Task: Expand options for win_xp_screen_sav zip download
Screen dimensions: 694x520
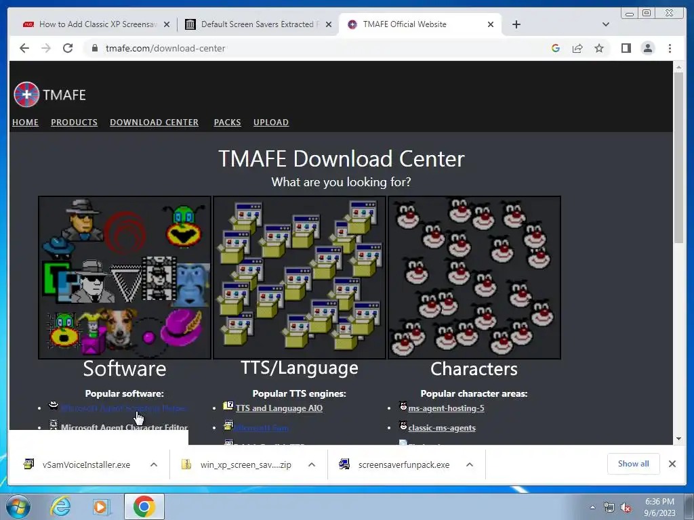Action: tap(312, 464)
